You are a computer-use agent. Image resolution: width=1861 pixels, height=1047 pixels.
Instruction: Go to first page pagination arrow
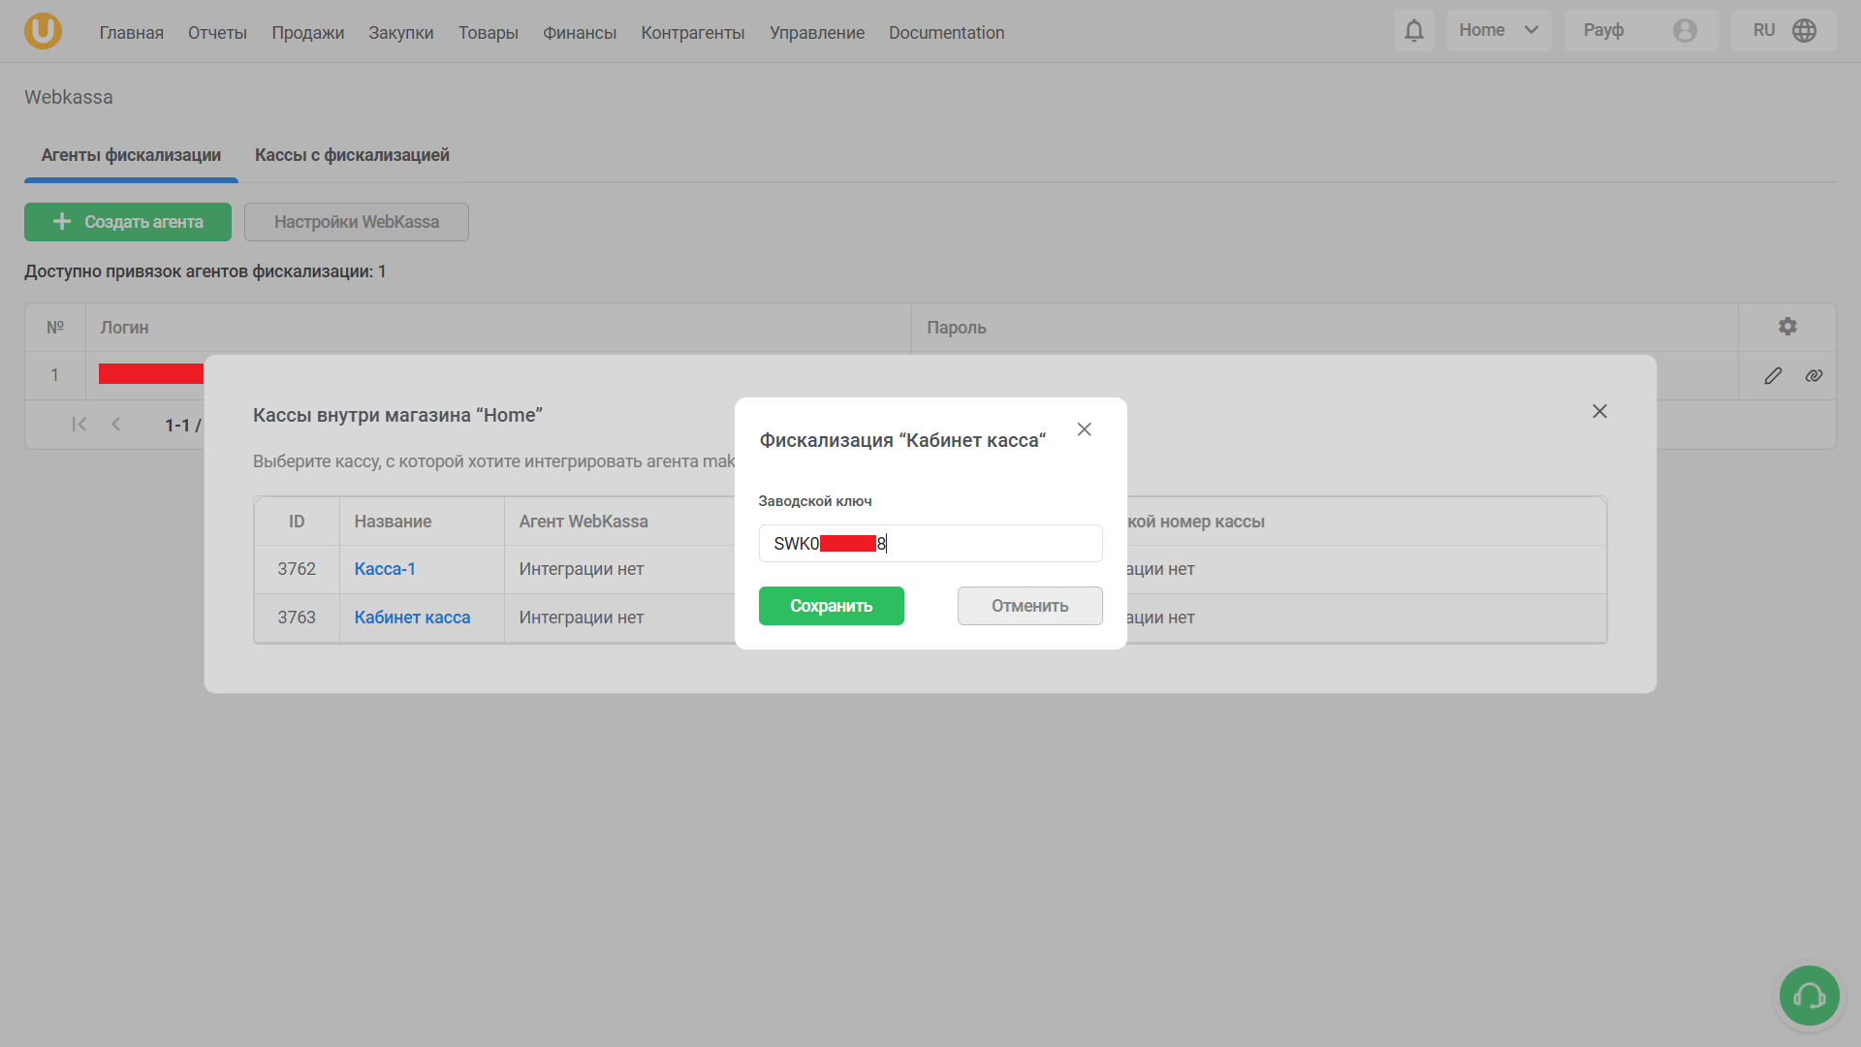pyautogui.click(x=79, y=425)
